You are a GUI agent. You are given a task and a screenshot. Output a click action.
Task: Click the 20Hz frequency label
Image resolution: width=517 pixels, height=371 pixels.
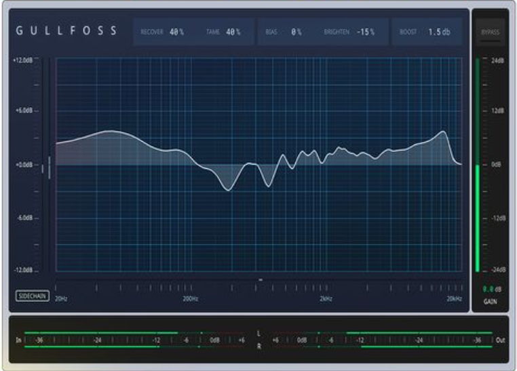pyautogui.click(x=61, y=299)
